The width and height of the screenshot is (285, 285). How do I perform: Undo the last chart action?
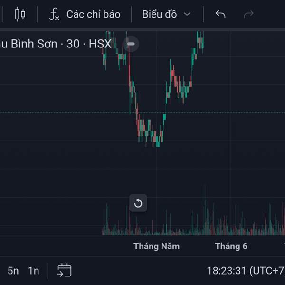(x=220, y=14)
